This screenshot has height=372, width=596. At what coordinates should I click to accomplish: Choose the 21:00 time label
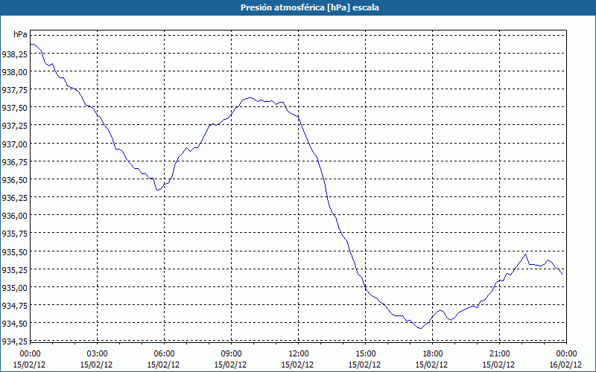point(499,354)
